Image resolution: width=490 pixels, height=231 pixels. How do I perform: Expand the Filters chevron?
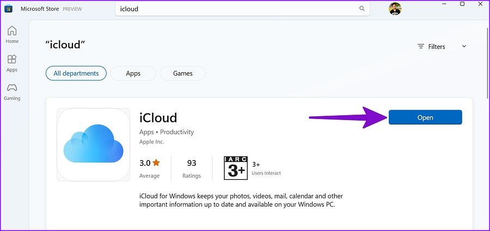point(464,46)
